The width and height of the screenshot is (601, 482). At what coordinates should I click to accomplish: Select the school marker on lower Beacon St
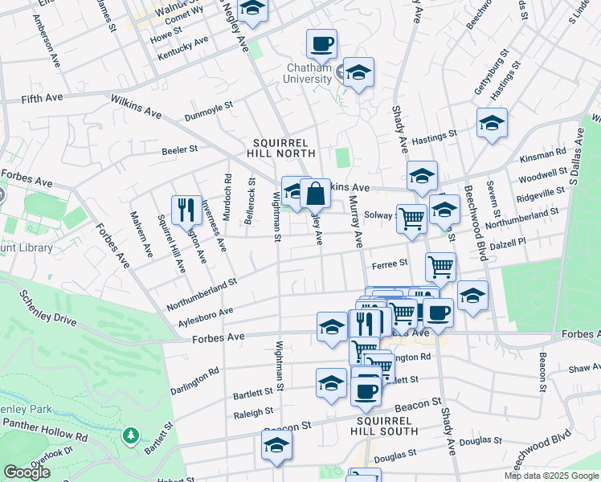point(276,448)
